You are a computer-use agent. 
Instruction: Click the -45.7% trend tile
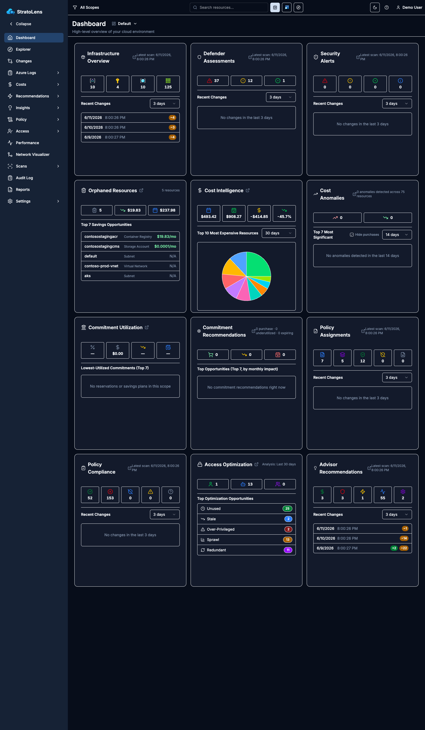coord(284,213)
